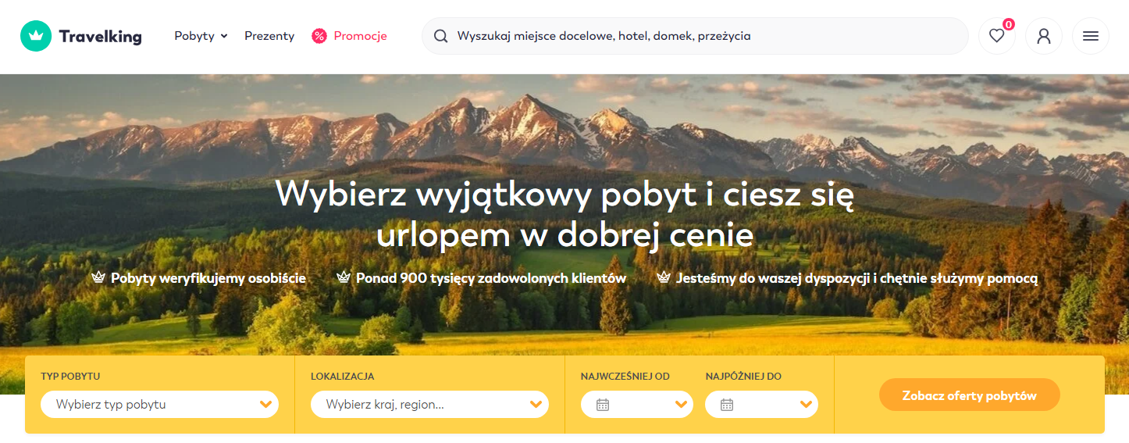Click the Pobyty navigation label
The image size is (1129, 443).
click(x=194, y=36)
